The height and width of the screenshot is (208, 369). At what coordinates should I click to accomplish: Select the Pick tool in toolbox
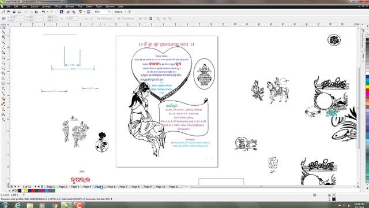pos(3,27)
